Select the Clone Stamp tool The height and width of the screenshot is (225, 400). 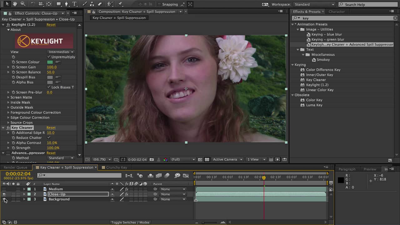(x=92, y=4)
